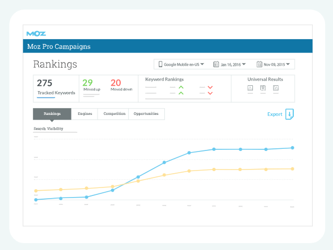333x250 pixels.
Task: Select the Opportunities tab
Action: click(146, 114)
